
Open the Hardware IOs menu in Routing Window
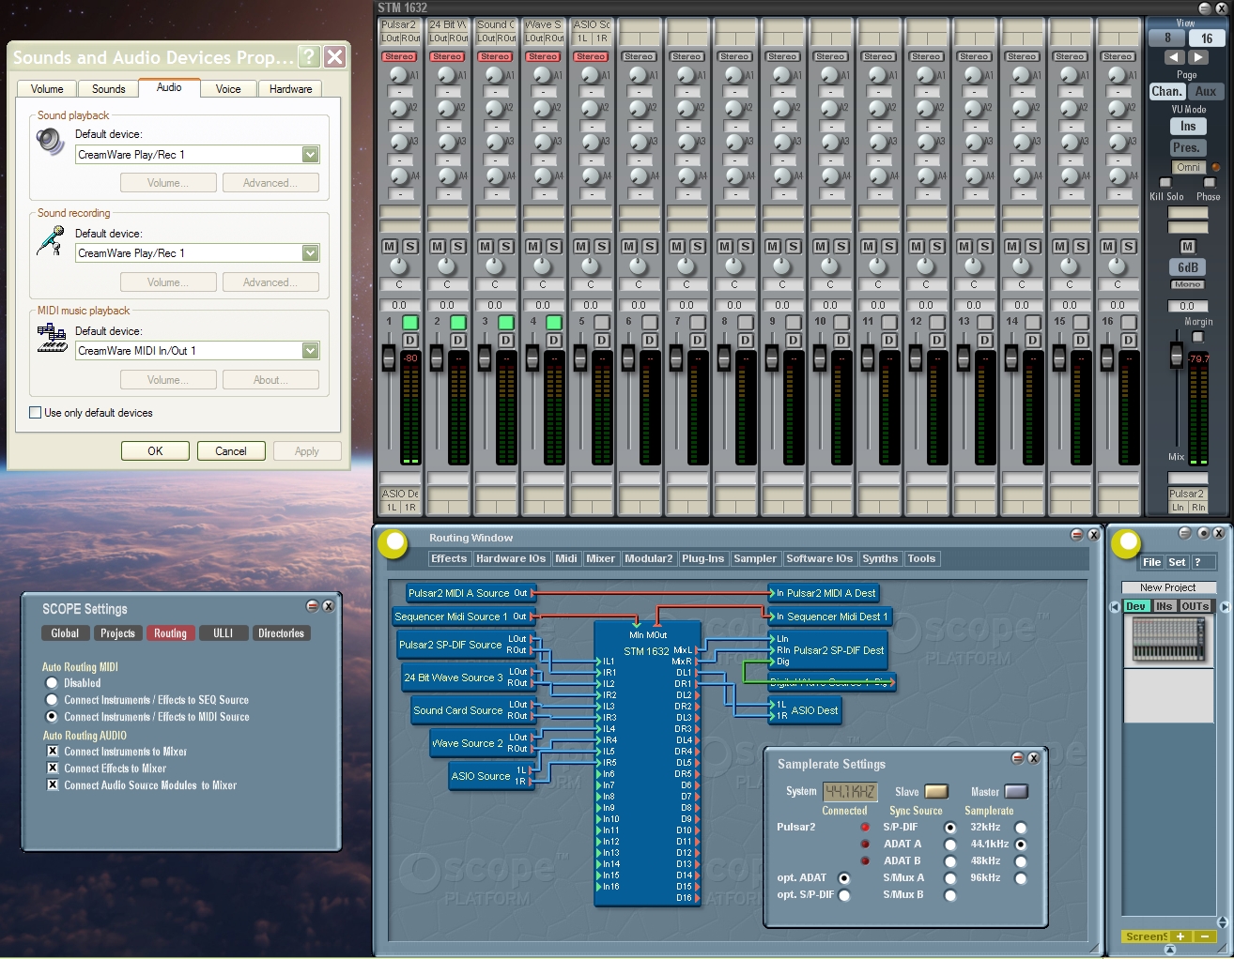click(x=511, y=558)
